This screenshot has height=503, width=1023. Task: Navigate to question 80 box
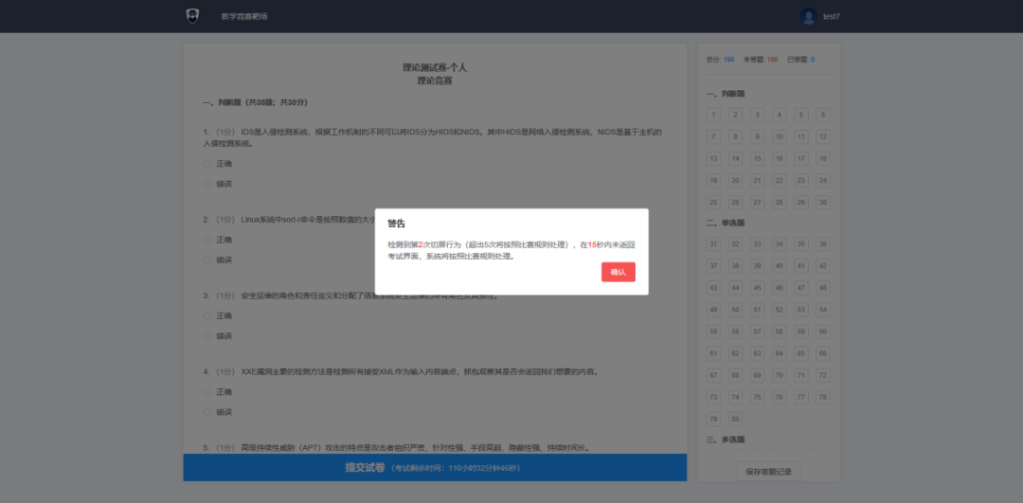pos(735,418)
